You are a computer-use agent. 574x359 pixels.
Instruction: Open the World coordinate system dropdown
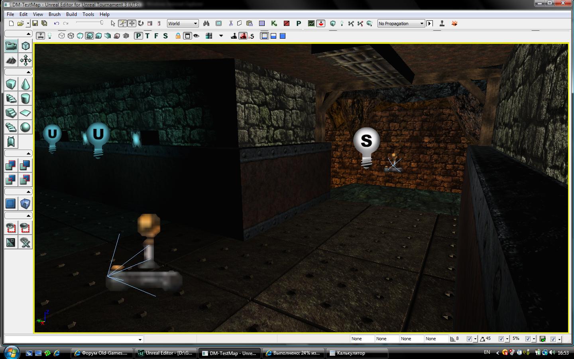183,24
